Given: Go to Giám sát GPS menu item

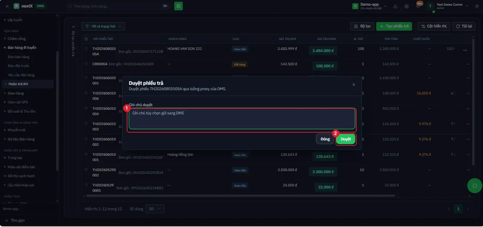Looking at the screenshot, I should pyautogui.click(x=18, y=102).
